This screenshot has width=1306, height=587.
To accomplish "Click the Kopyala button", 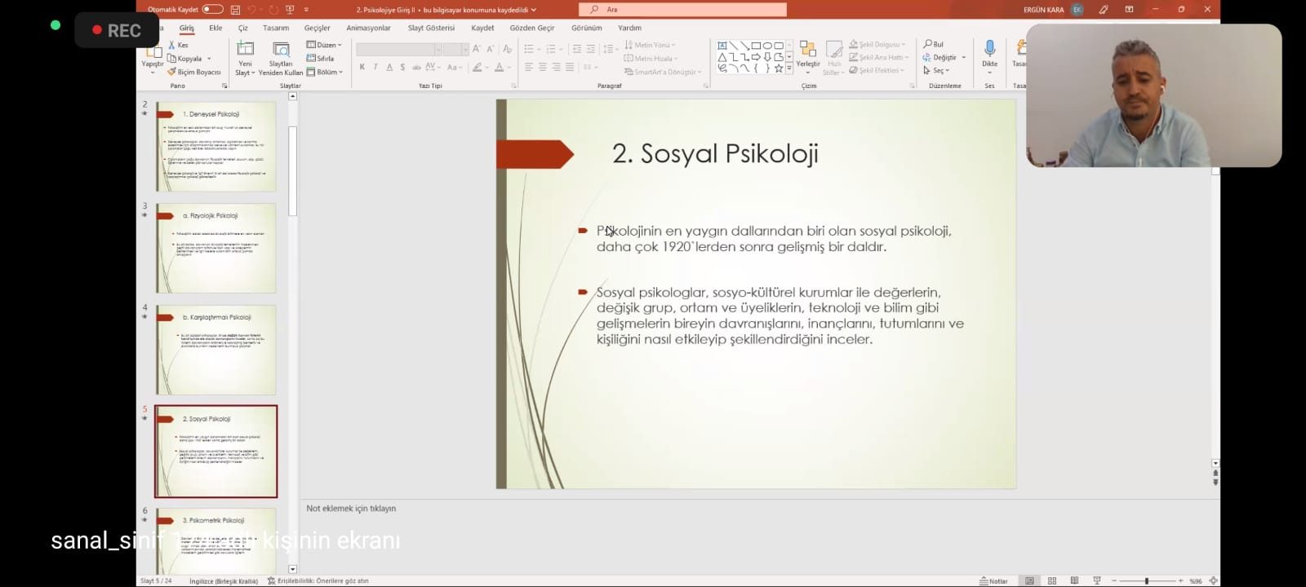I will [185, 59].
